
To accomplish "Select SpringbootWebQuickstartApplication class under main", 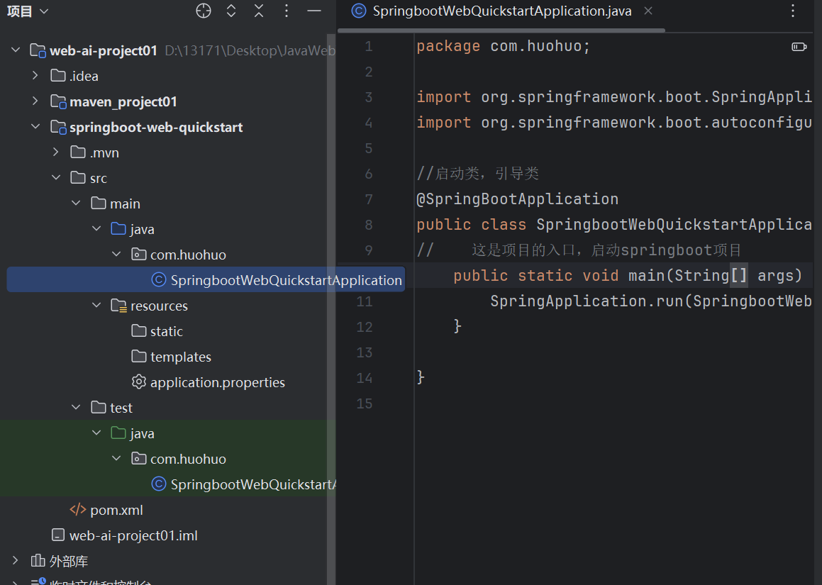I will [x=206, y=280].
